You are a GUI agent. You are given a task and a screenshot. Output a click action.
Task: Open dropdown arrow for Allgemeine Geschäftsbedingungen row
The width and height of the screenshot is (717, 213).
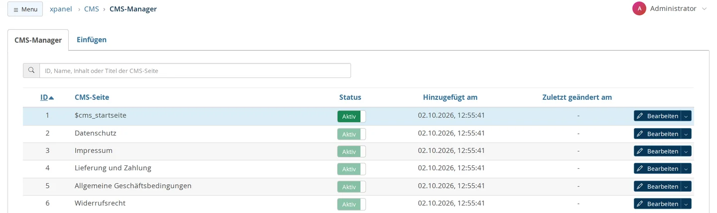686,186
